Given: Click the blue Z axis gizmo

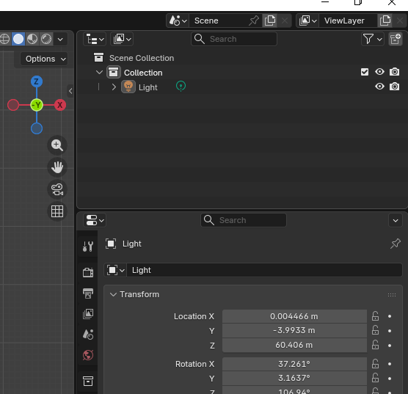Looking at the screenshot, I should [37, 81].
